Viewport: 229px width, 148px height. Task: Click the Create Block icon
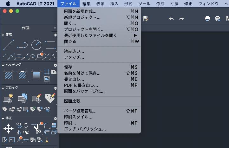point(9,98)
